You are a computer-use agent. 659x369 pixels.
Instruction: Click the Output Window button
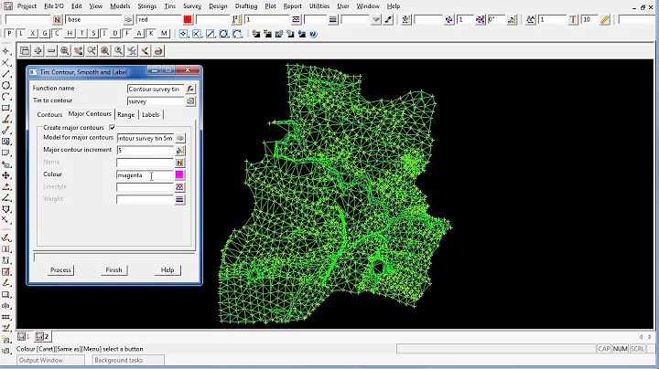click(51, 360)
